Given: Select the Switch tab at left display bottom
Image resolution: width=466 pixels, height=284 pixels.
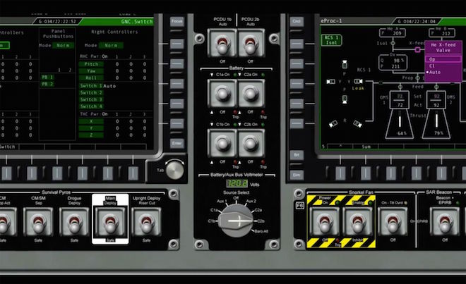Looking at the screenshot, I should click(9, 147).
